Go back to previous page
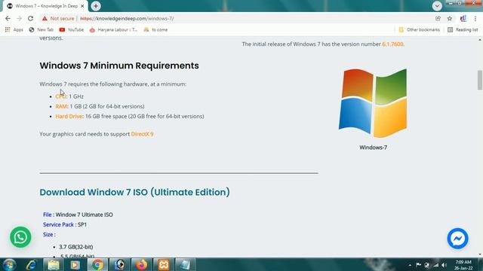This screenshot has height=271, width=483. pos(8,18)
